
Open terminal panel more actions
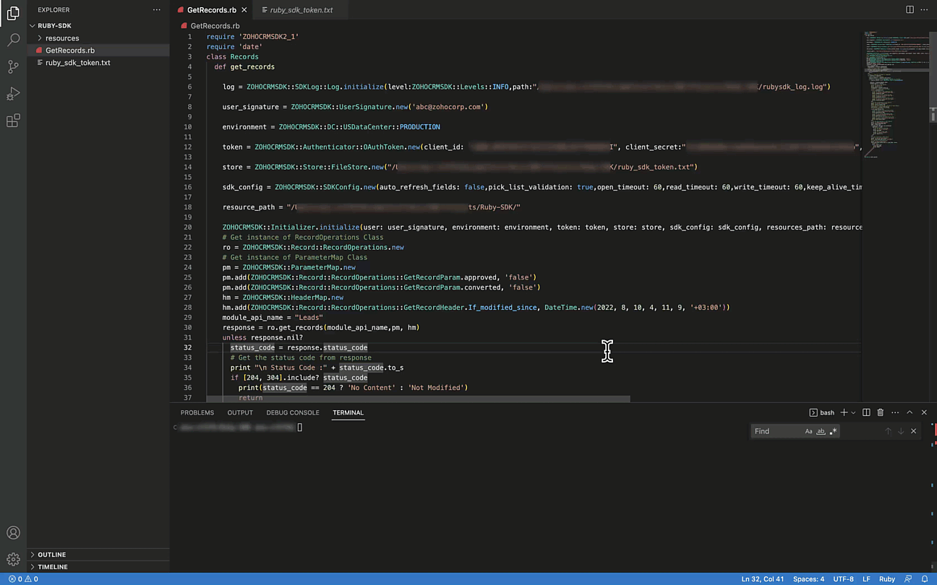[x=894, y=412]
